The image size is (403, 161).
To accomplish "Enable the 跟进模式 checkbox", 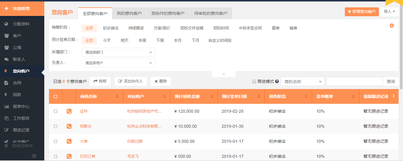I will [254, 81].
